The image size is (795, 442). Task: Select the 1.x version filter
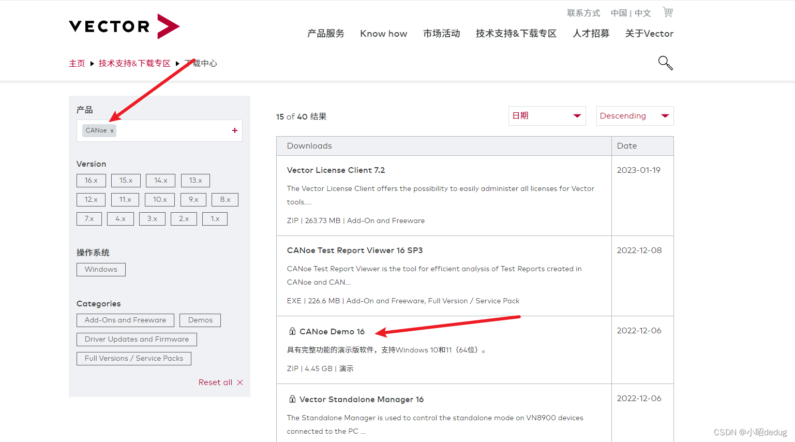click(215, 219)
